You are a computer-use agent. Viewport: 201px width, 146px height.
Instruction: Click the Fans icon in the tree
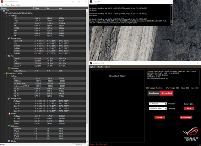point(9,56)
